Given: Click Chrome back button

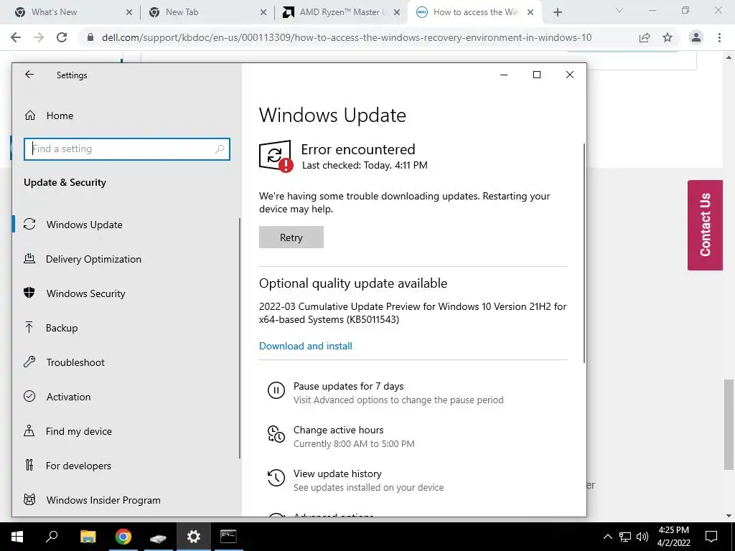Looking at the screenshot, I should pyautogui.click(x=16, y=37).
